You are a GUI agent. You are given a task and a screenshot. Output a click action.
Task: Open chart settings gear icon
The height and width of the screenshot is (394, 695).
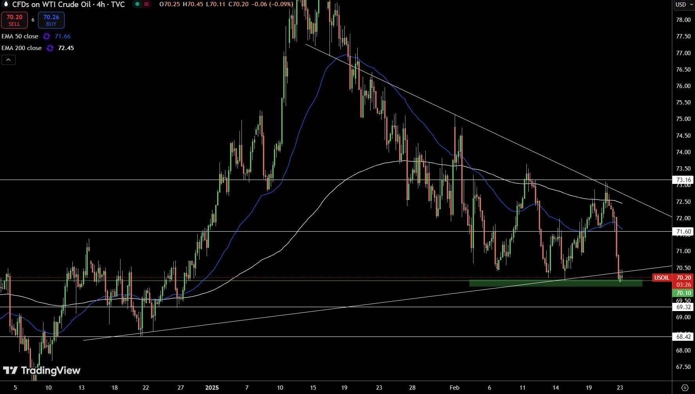pos(685,388)
